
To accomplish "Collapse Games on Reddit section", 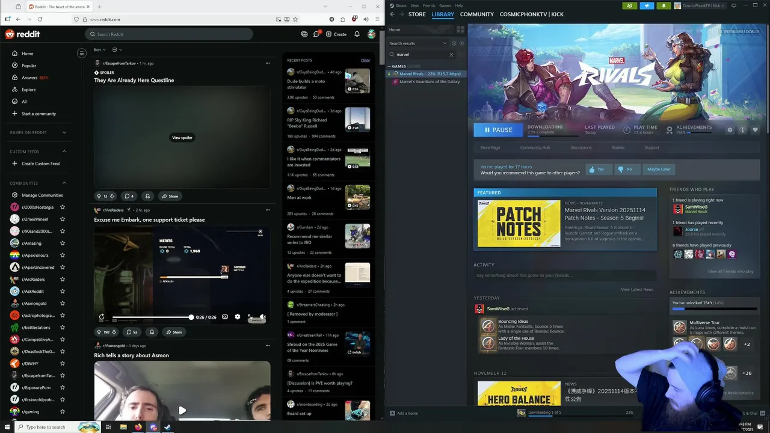I will coord(64,132).
